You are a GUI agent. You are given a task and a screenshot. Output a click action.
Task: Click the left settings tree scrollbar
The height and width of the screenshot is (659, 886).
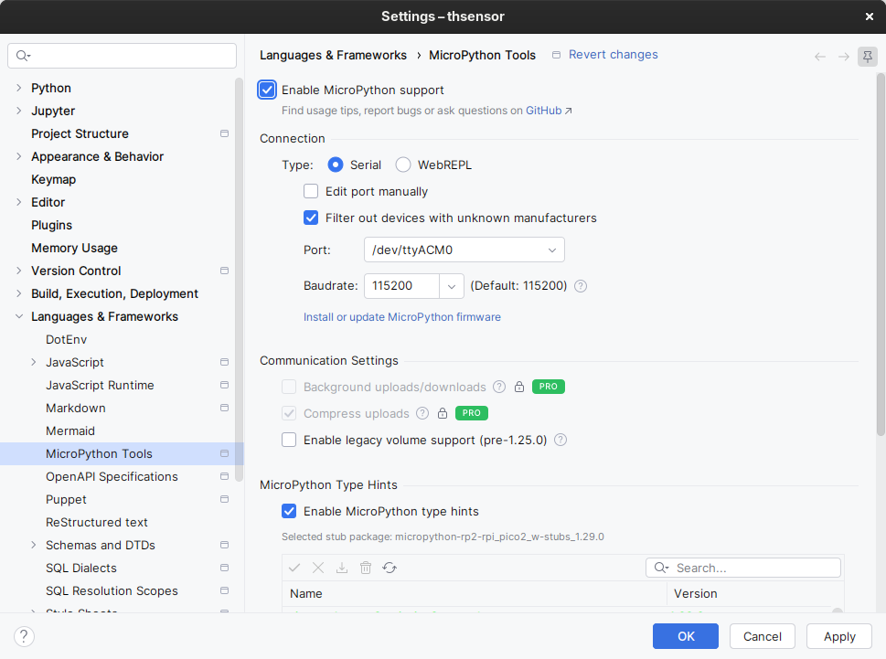(x=239, y=280)
